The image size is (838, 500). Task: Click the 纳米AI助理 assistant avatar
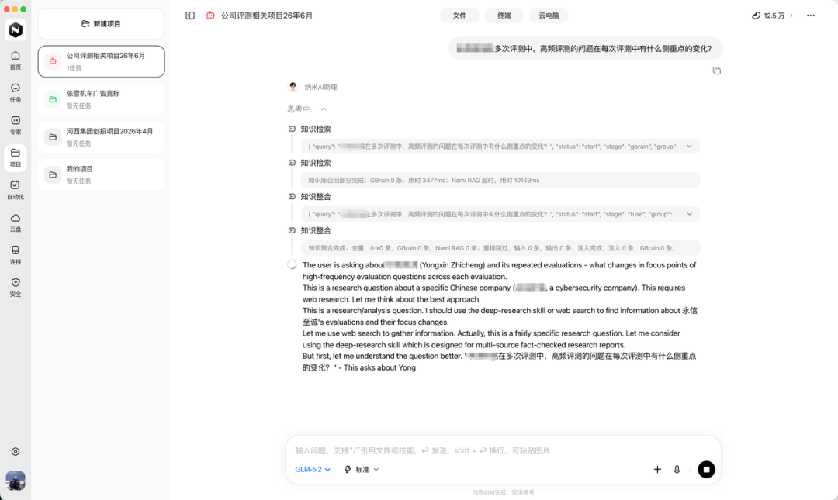click(x=293, y=87)
